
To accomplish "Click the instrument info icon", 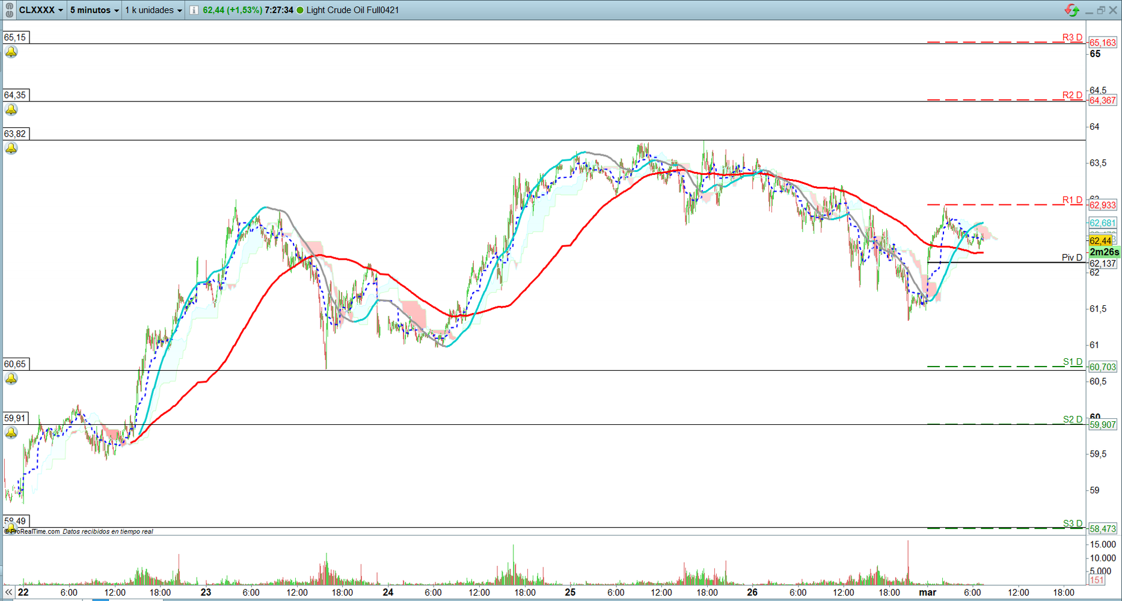I will [194, 10].
